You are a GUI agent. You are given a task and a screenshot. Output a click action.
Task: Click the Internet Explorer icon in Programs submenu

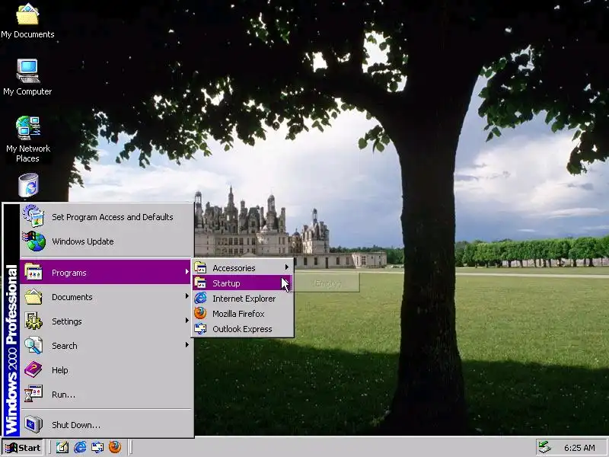[200, 298]
